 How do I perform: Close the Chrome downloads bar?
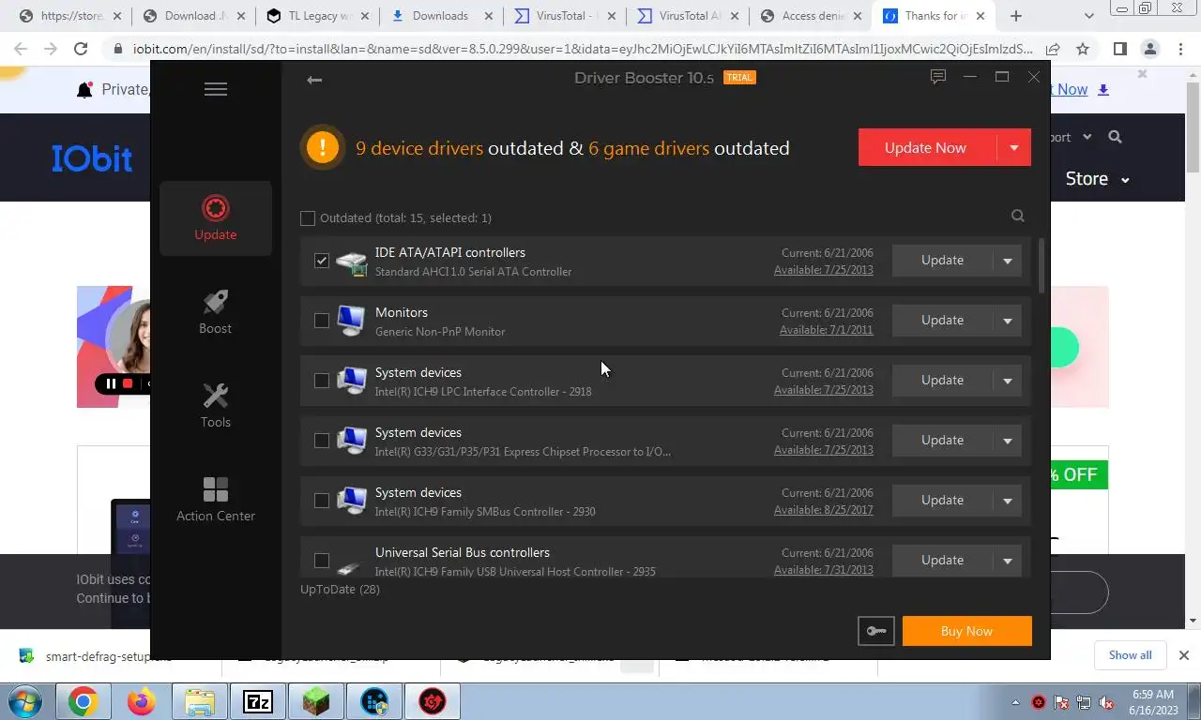(x=1183, y=655)
